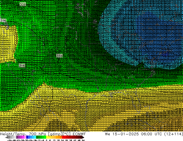Screen dimensions: 183x141
Task: Pick the cyan legend swatch above -18
Action: 35,137
